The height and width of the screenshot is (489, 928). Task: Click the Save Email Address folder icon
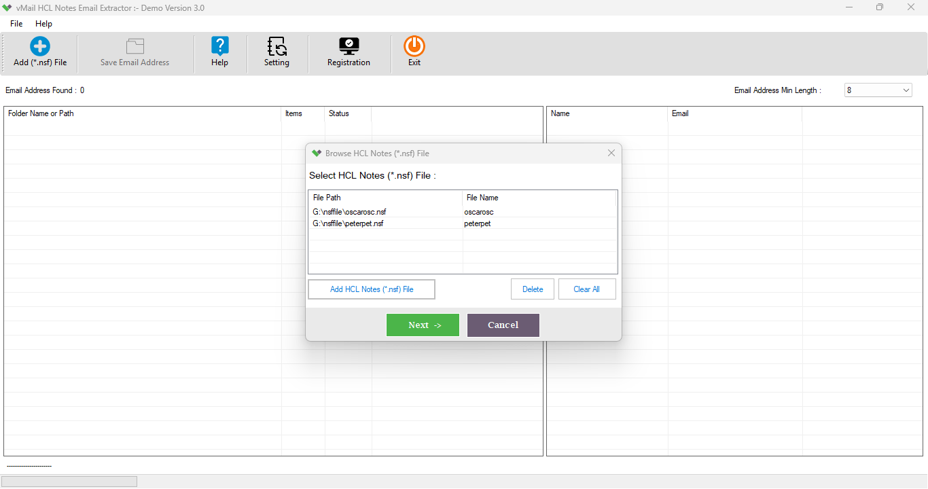(x=135, y=46)
